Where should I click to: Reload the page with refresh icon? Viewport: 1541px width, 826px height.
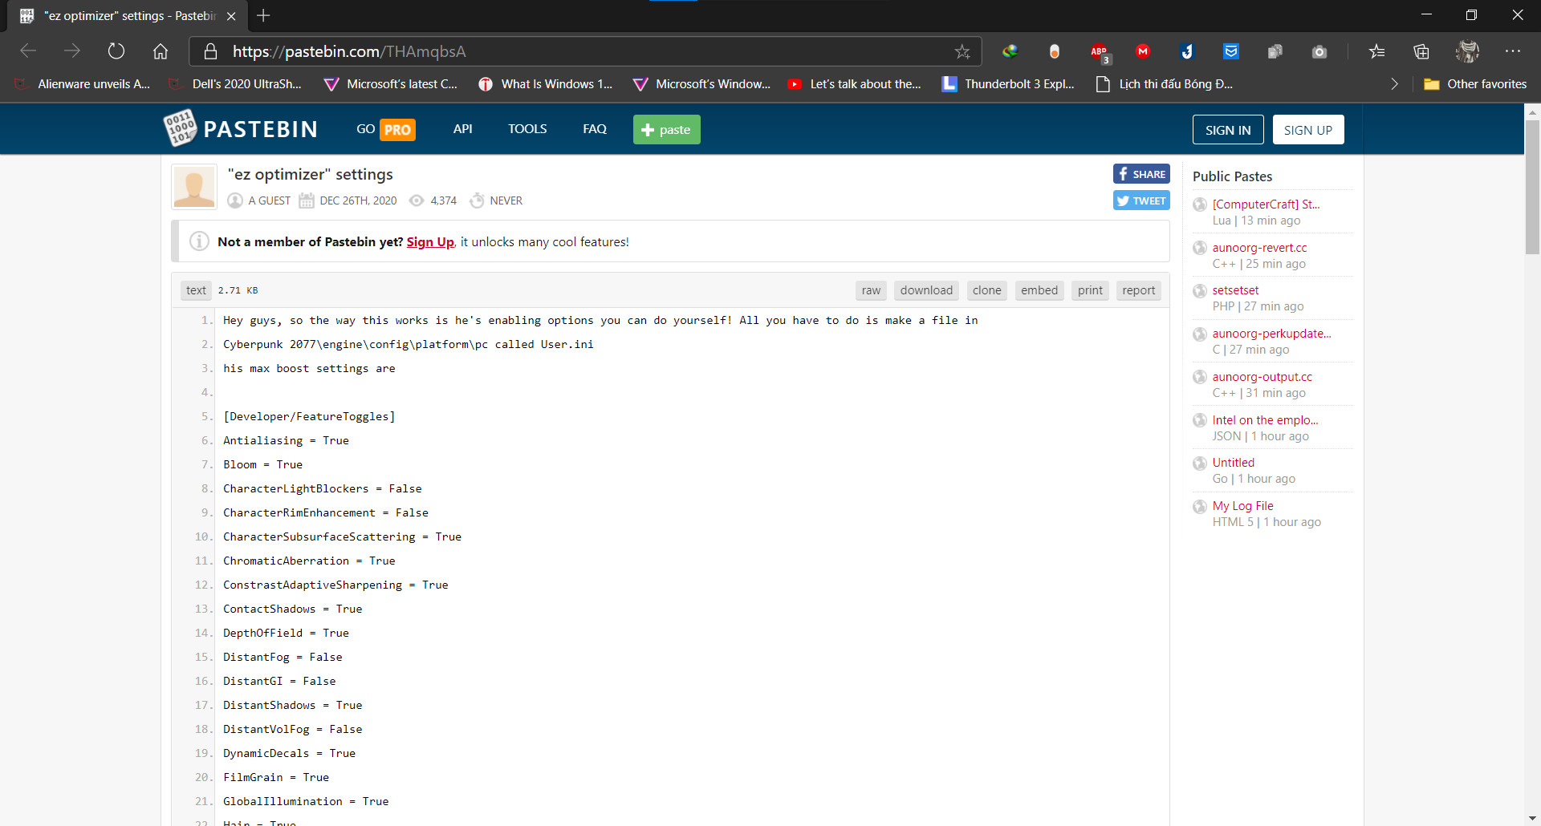pos(116,51)
